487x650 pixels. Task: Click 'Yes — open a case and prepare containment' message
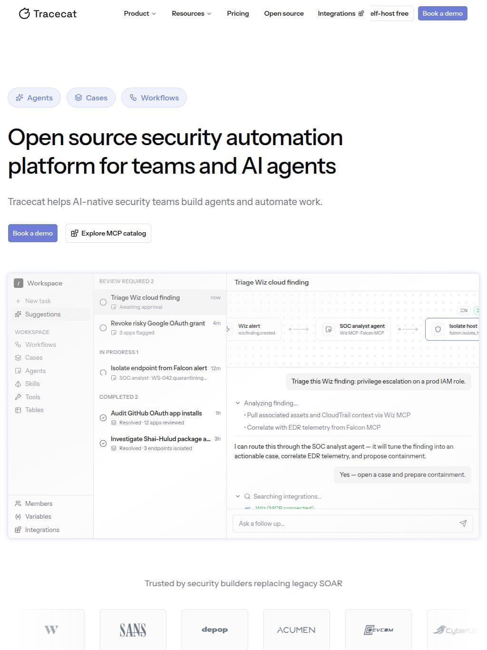[402, 474]
